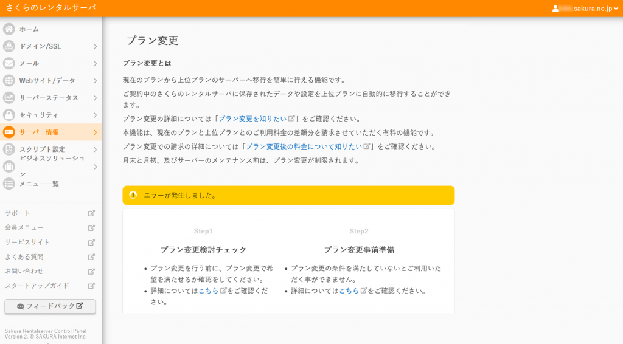This screenshot has height=344, width=623.
Task: Click the Server status chart icon
Action: pyautogui.click(x=9, y=97)
